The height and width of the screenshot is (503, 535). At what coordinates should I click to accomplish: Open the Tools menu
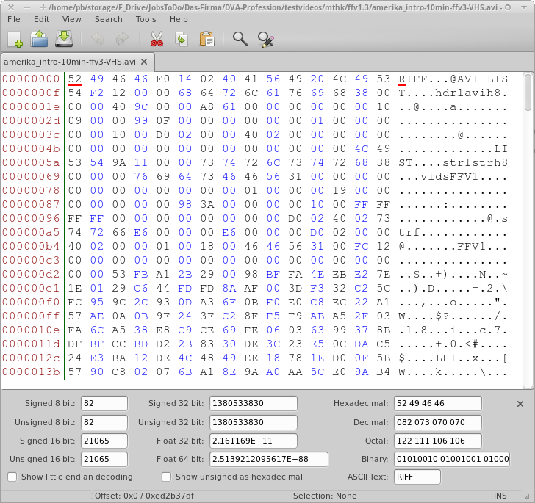click(146, 19)
